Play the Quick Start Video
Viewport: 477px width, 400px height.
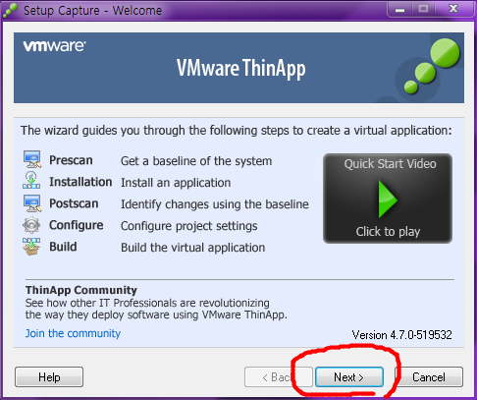tap(388, 199)
